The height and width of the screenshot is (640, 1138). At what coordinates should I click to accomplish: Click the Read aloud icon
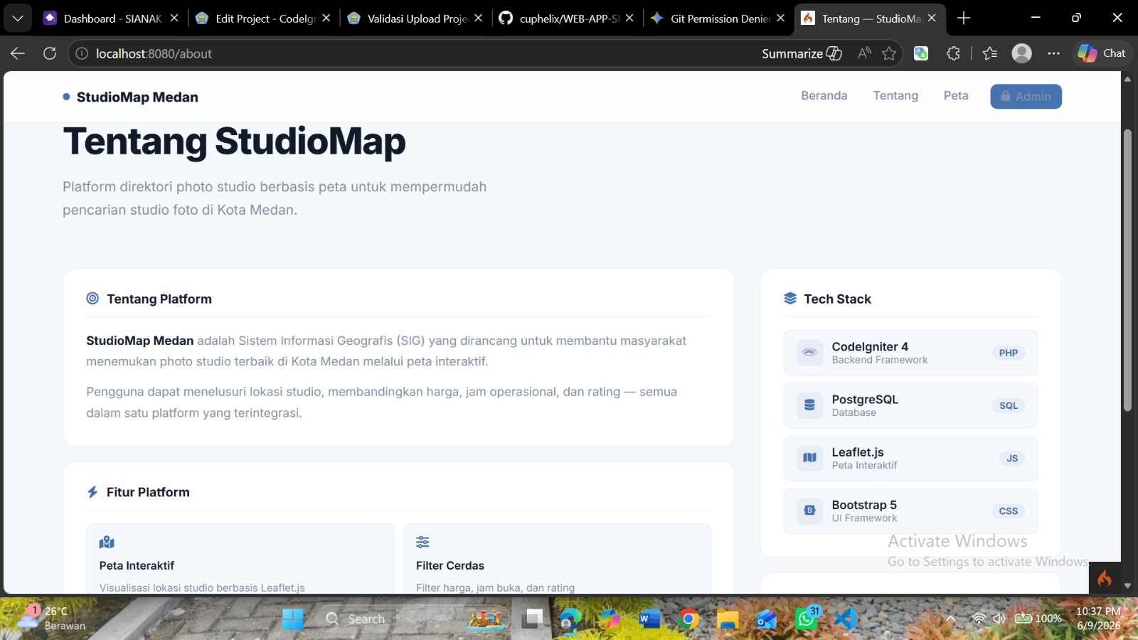click(864, 53)
